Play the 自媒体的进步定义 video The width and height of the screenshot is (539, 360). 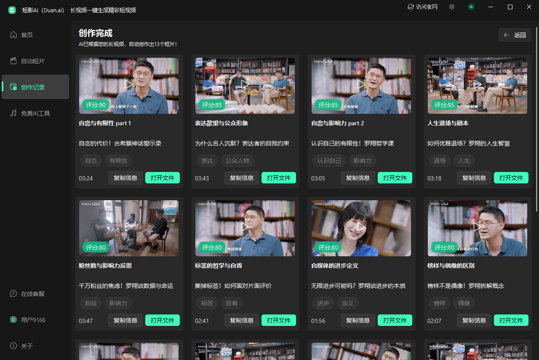[x=361, y=227]
